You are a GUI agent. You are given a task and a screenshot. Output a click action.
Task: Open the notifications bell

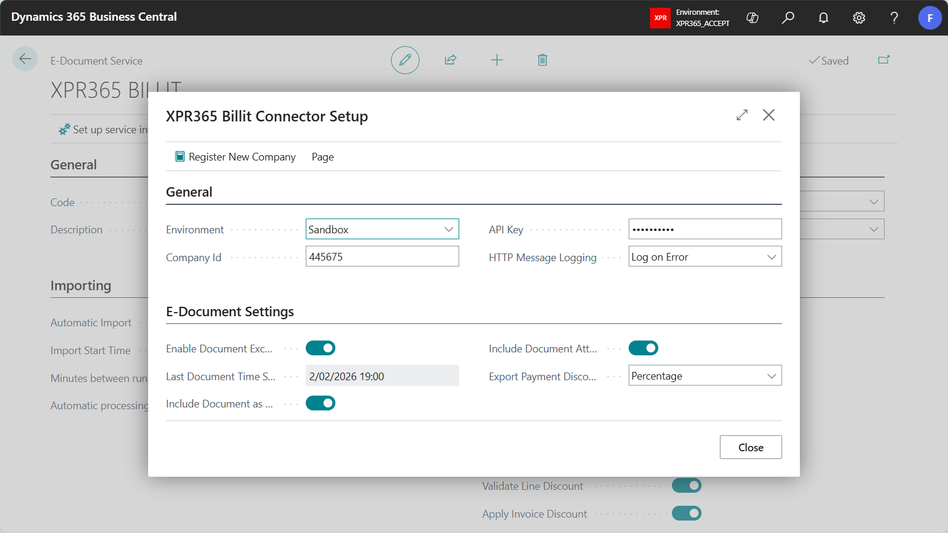[824, 18]
